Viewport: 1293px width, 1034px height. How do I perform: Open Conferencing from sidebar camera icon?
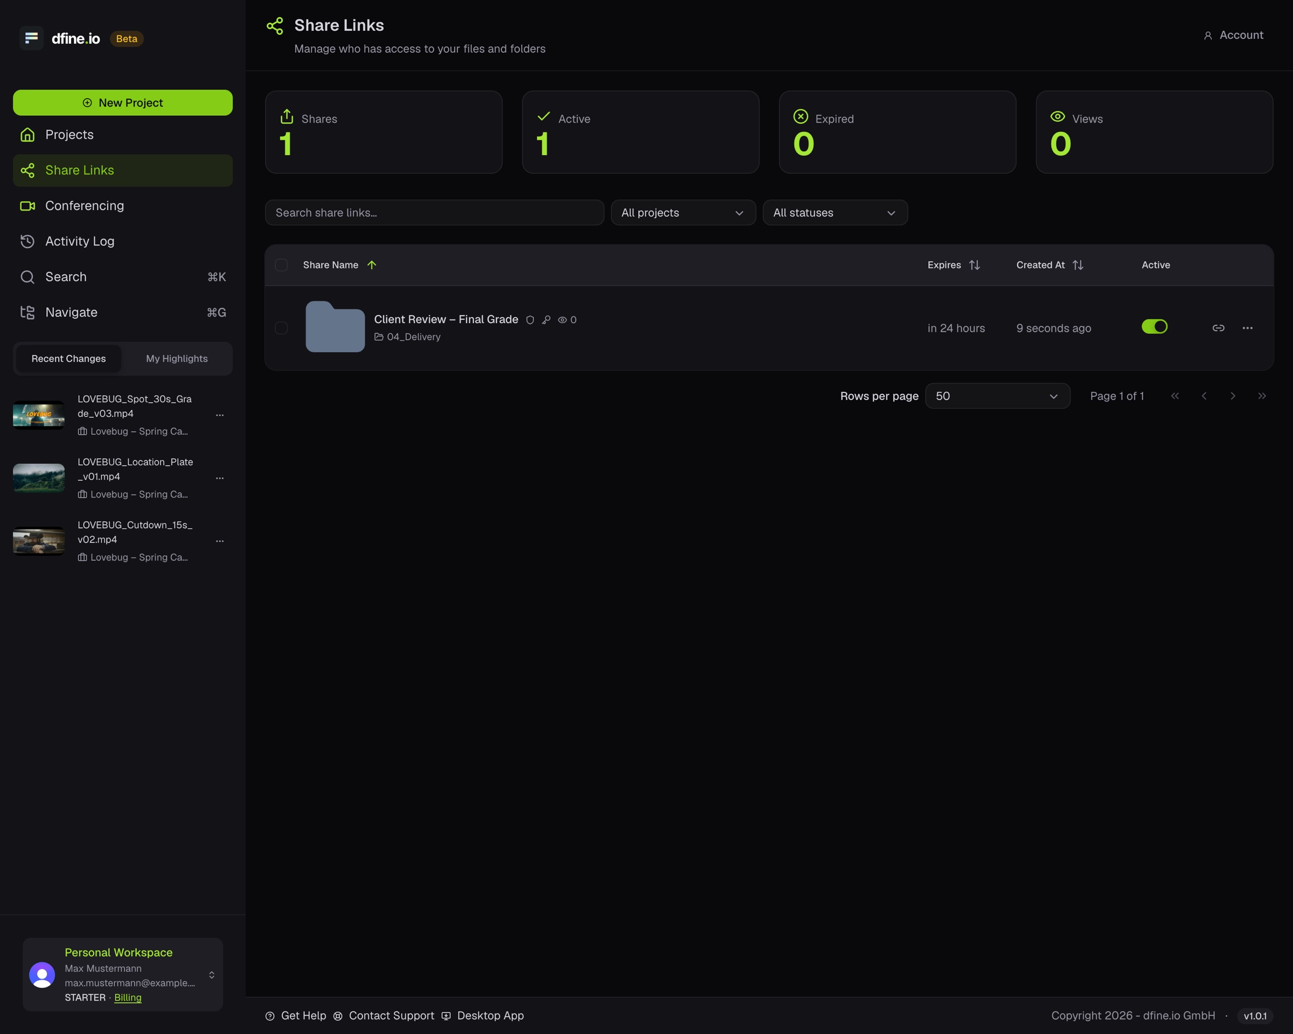click(27, 206)
